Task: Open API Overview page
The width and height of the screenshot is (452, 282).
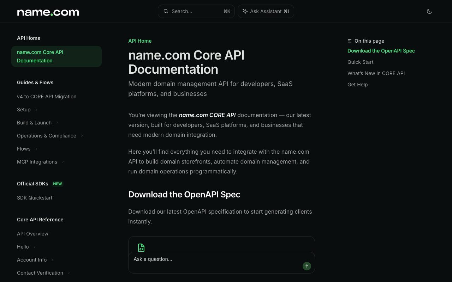Action: click(x=32, y=234)
